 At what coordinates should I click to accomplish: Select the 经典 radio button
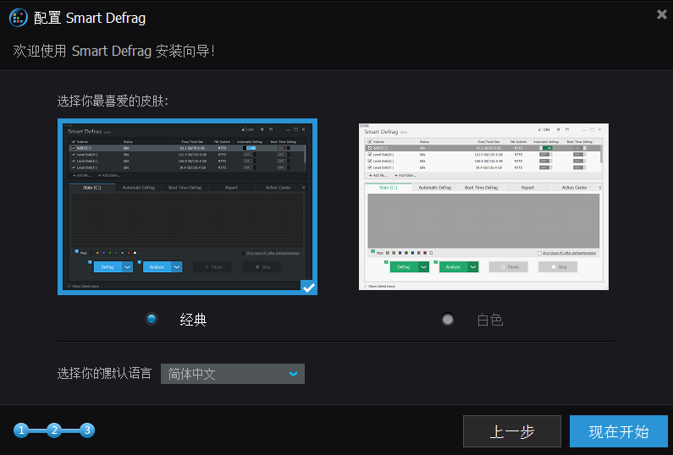[152, 319]
